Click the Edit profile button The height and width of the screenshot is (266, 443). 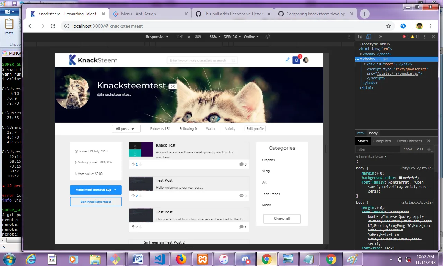tap(255, 129)
